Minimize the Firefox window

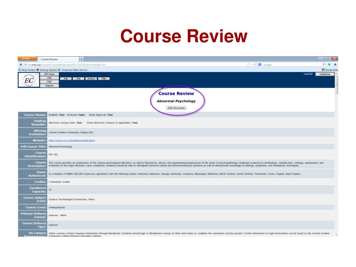(x=321, y=59)
